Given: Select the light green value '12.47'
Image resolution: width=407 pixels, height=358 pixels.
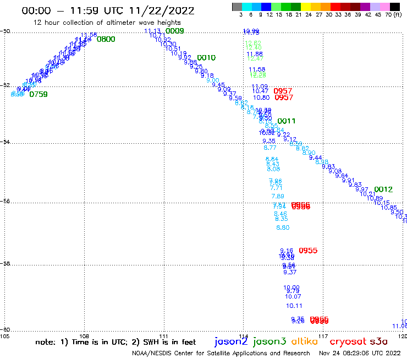Looking at the screenshot, I should pos(255,58).
